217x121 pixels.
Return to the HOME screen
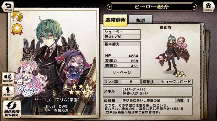click(x=208, y=7)
